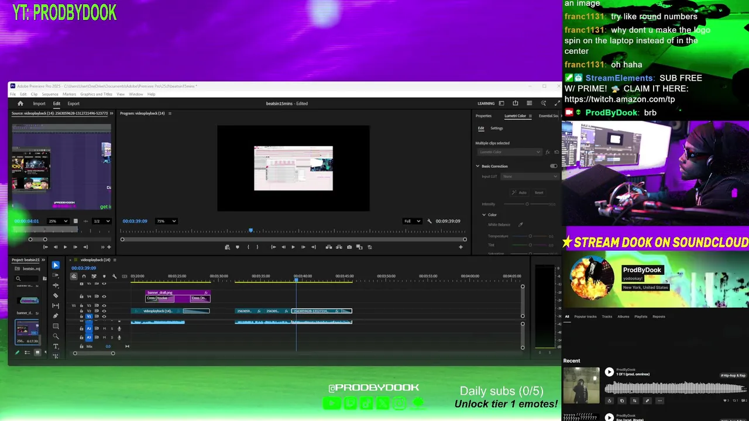
Task: Play the Program monitor video
Action: [293, 247]
